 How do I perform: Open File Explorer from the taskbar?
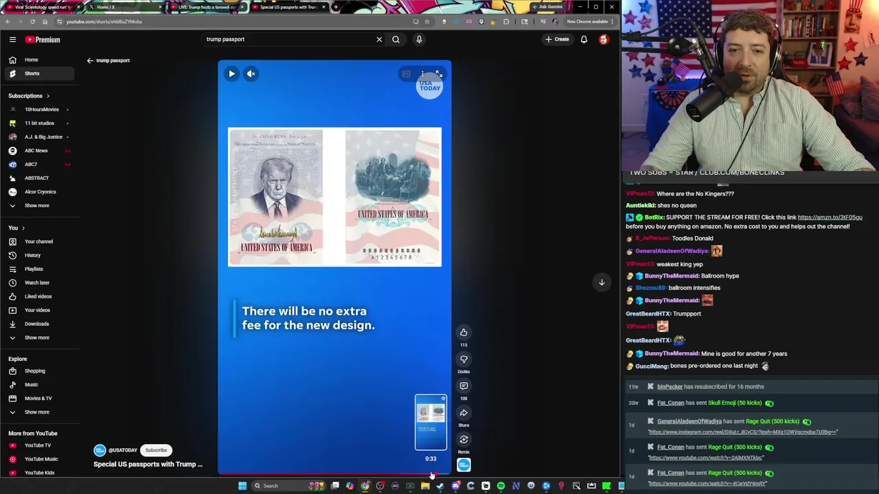(x=425, y=486)
